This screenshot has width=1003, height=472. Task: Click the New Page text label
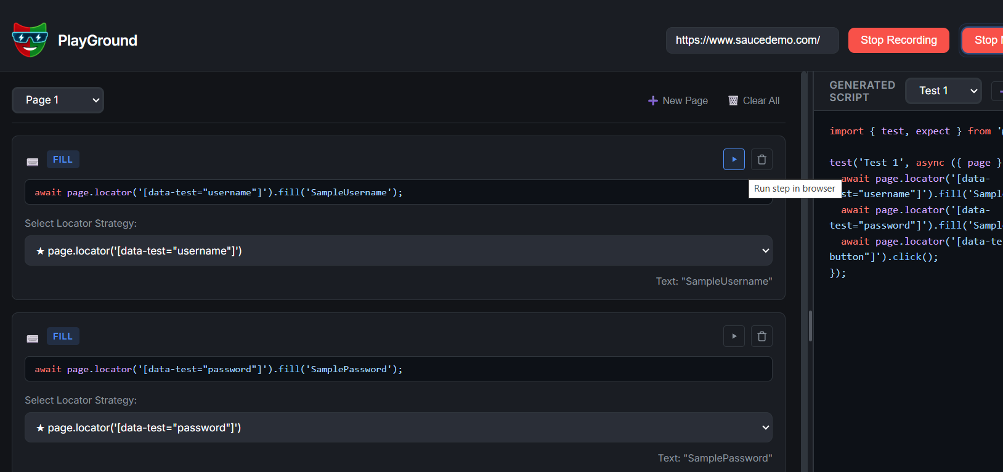click(x=685, y=100)
